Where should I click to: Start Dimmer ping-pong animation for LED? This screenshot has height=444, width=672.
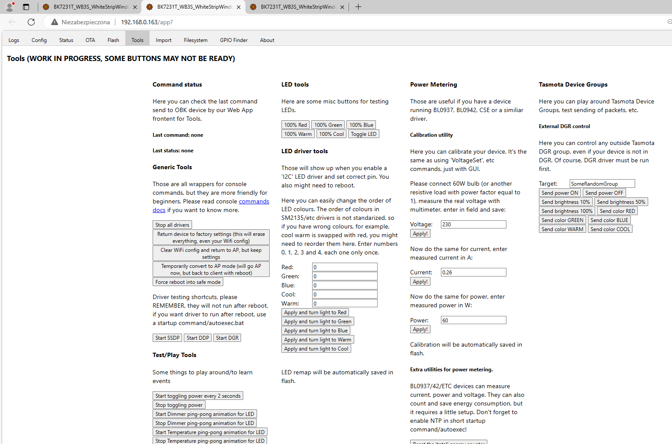pos(205,414)
